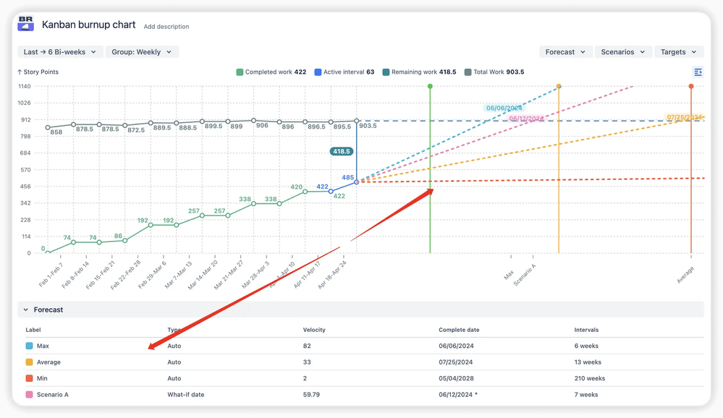The image size is (723, 418).
Task: Collapse the Forecast section
Action: point(25,310)
